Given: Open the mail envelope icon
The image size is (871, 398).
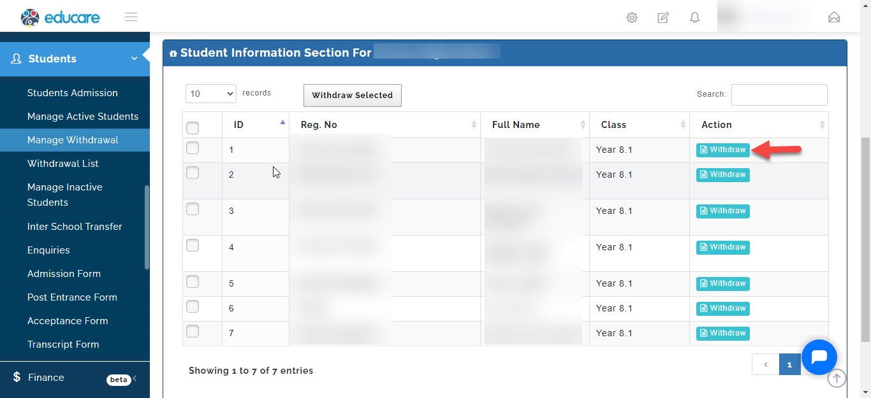Looking at the screenshot, I should (x=834, y=17).
